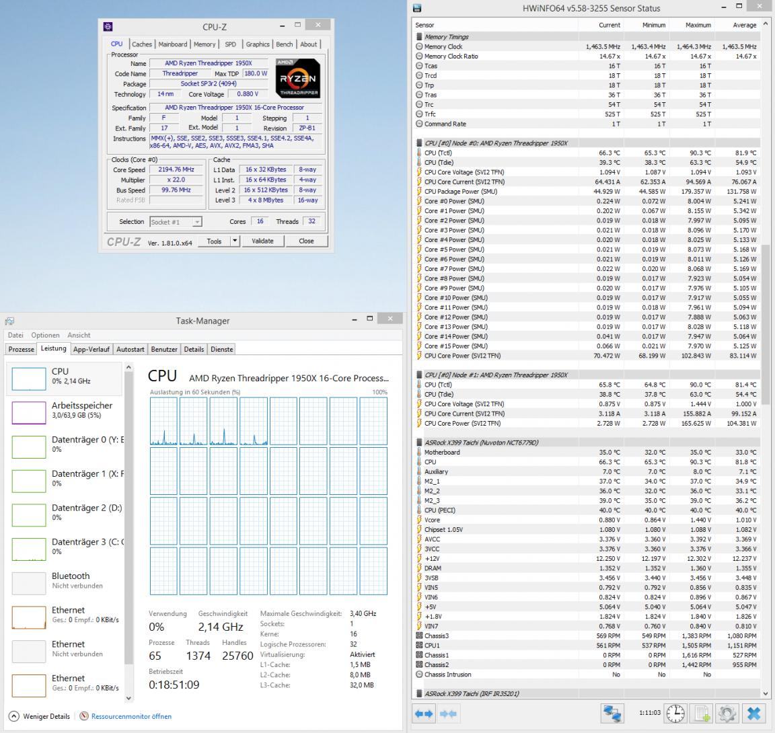
Task: Click the Chassis3 fan icon
Action: [x=419, y=635]
